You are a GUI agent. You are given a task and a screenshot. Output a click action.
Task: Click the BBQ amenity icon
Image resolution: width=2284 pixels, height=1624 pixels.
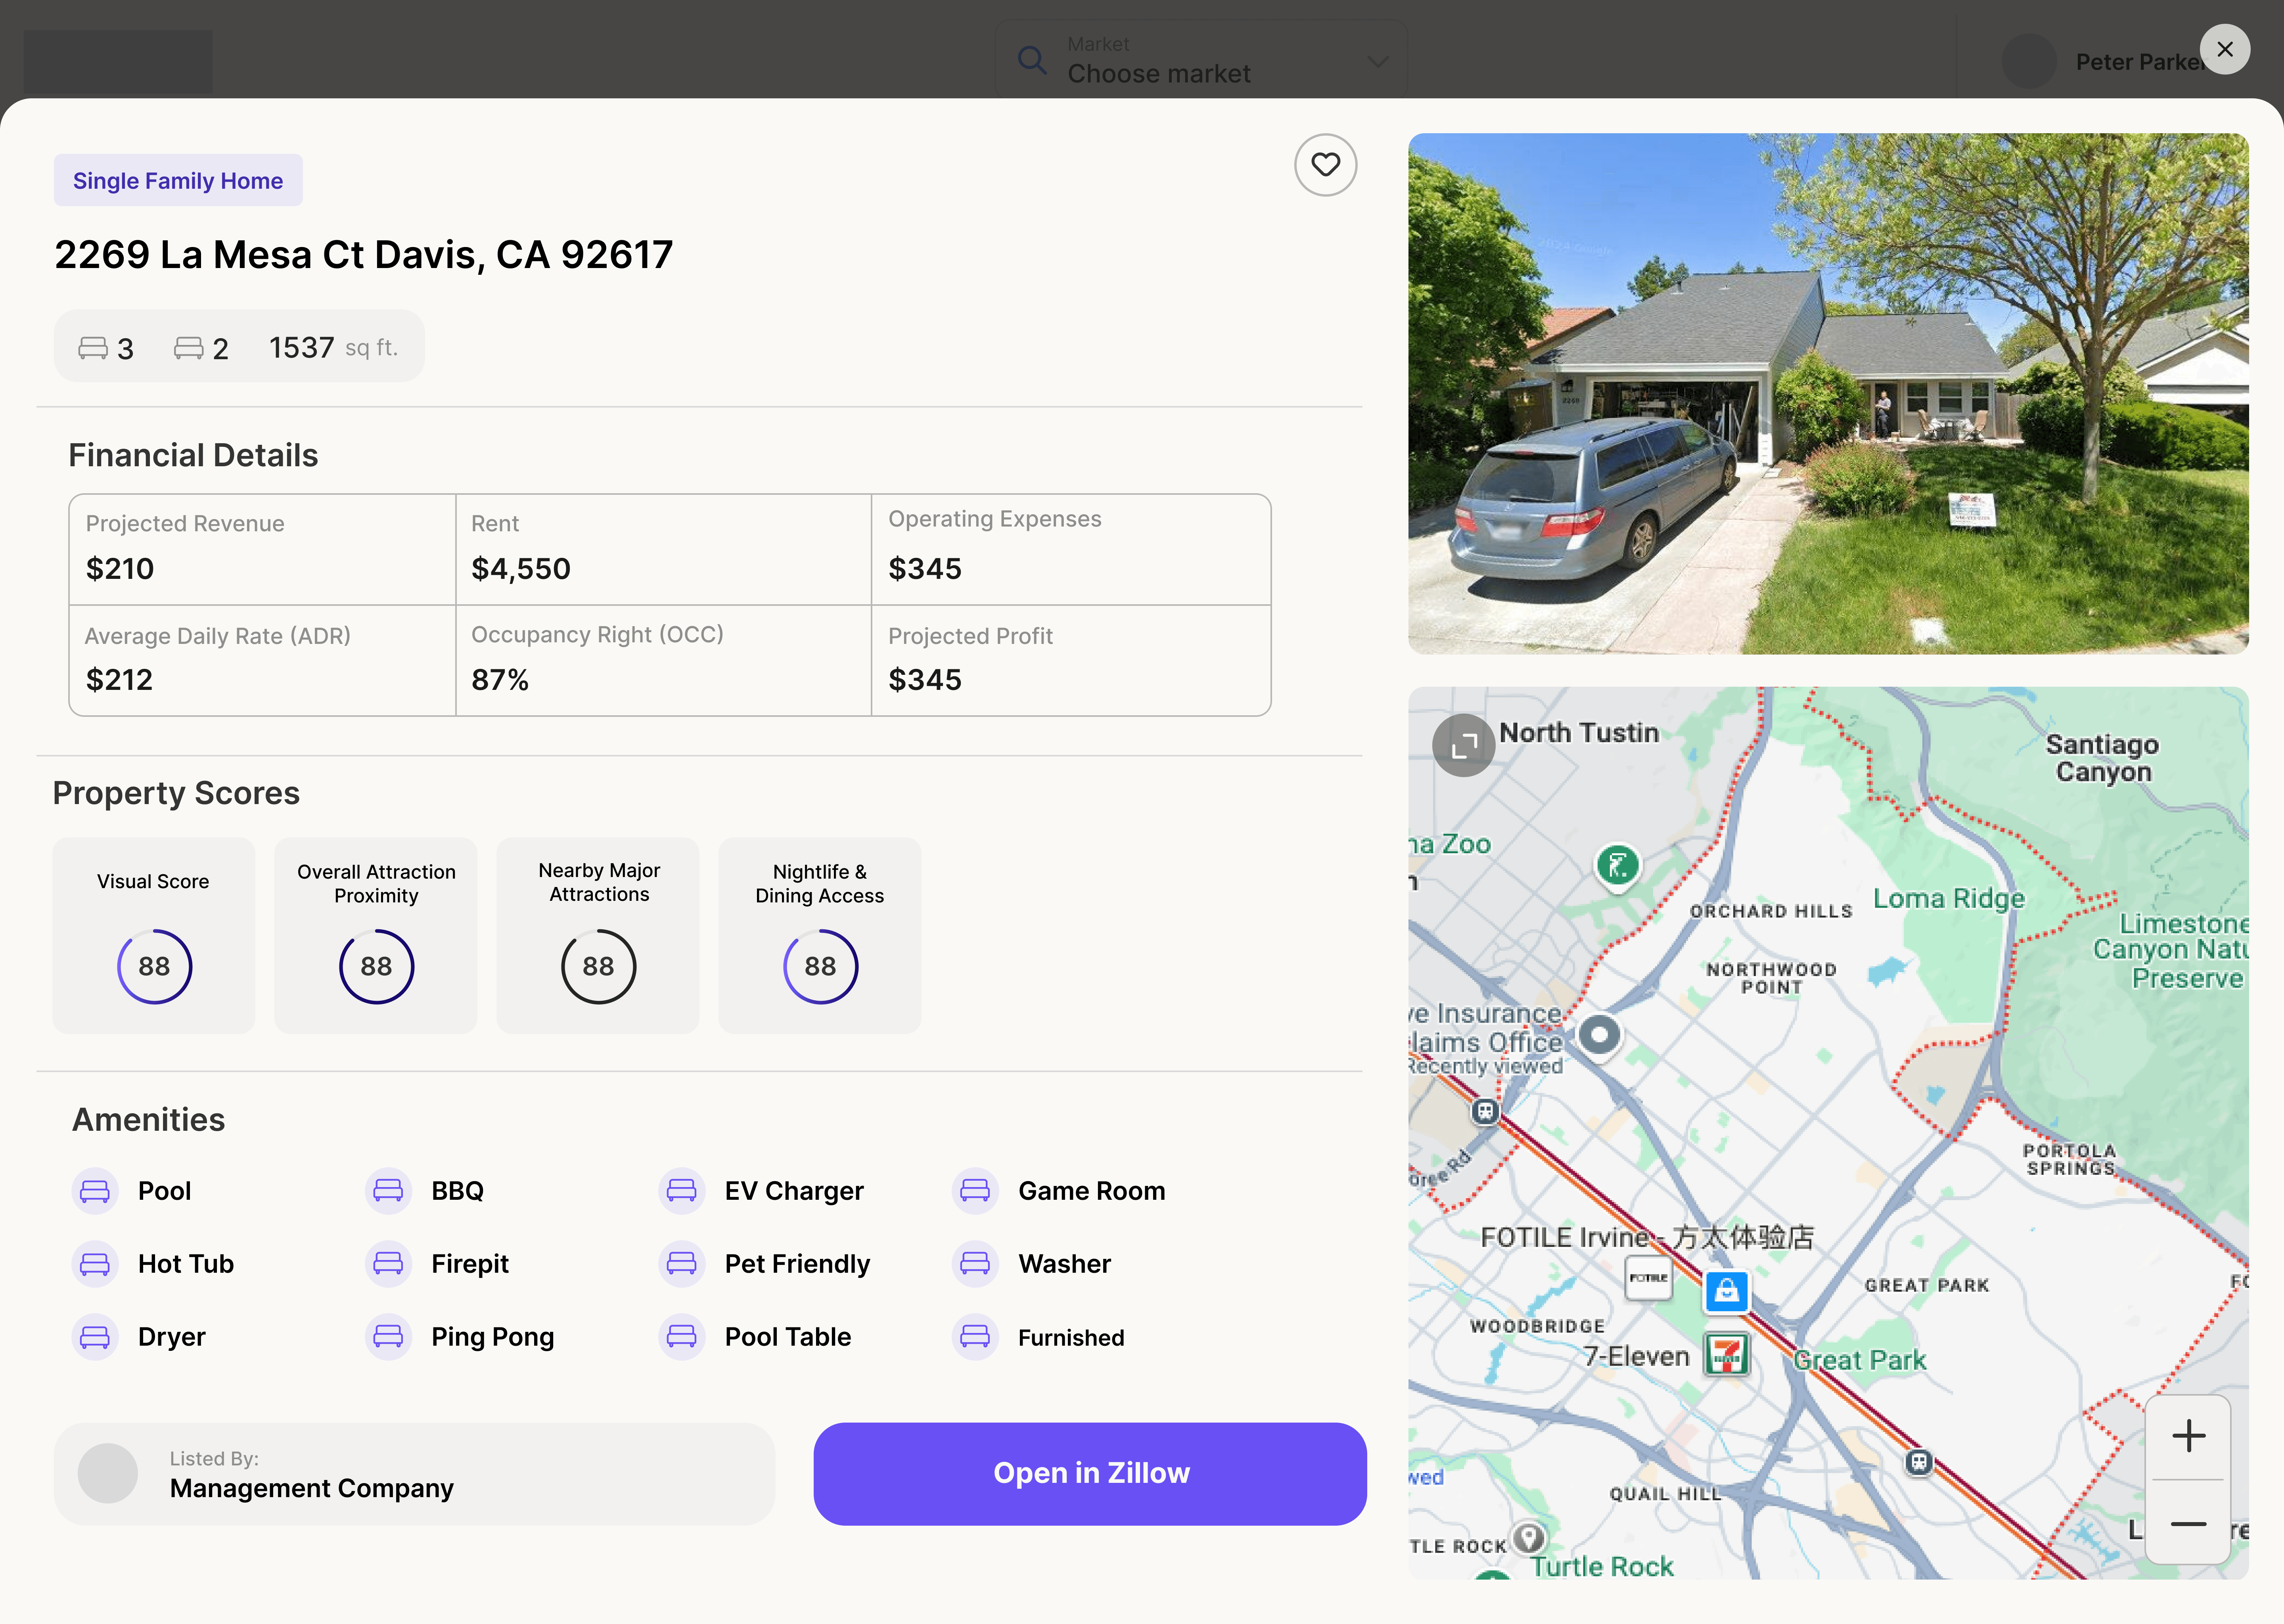388,1191
